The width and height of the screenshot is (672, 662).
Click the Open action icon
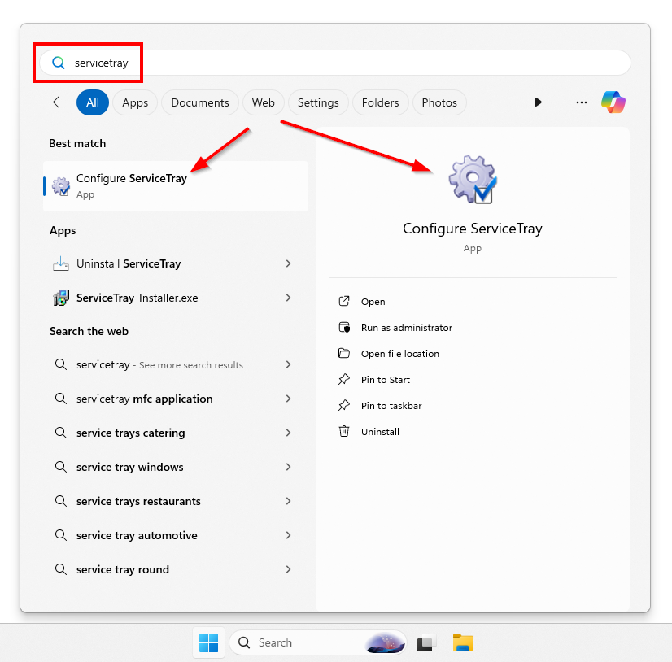344,301
